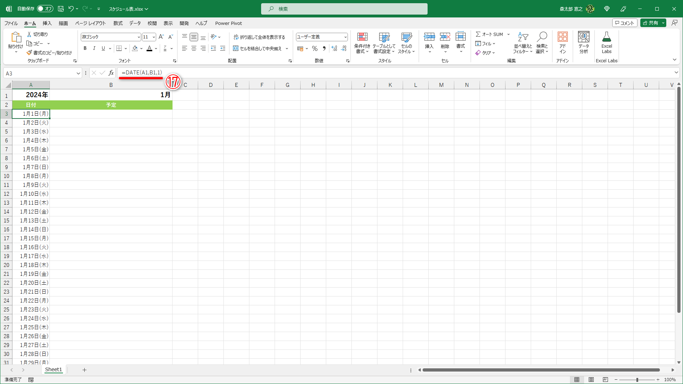Switch to the Page Layout tab
This screenshot has width=683, height=384.
[90, 23]
